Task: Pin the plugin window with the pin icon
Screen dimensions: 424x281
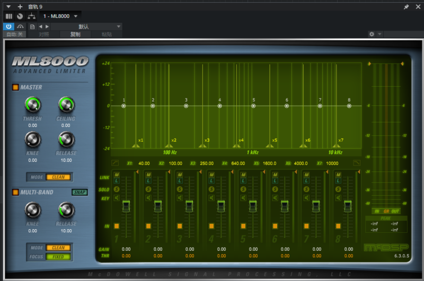Action: coord(406,7)
